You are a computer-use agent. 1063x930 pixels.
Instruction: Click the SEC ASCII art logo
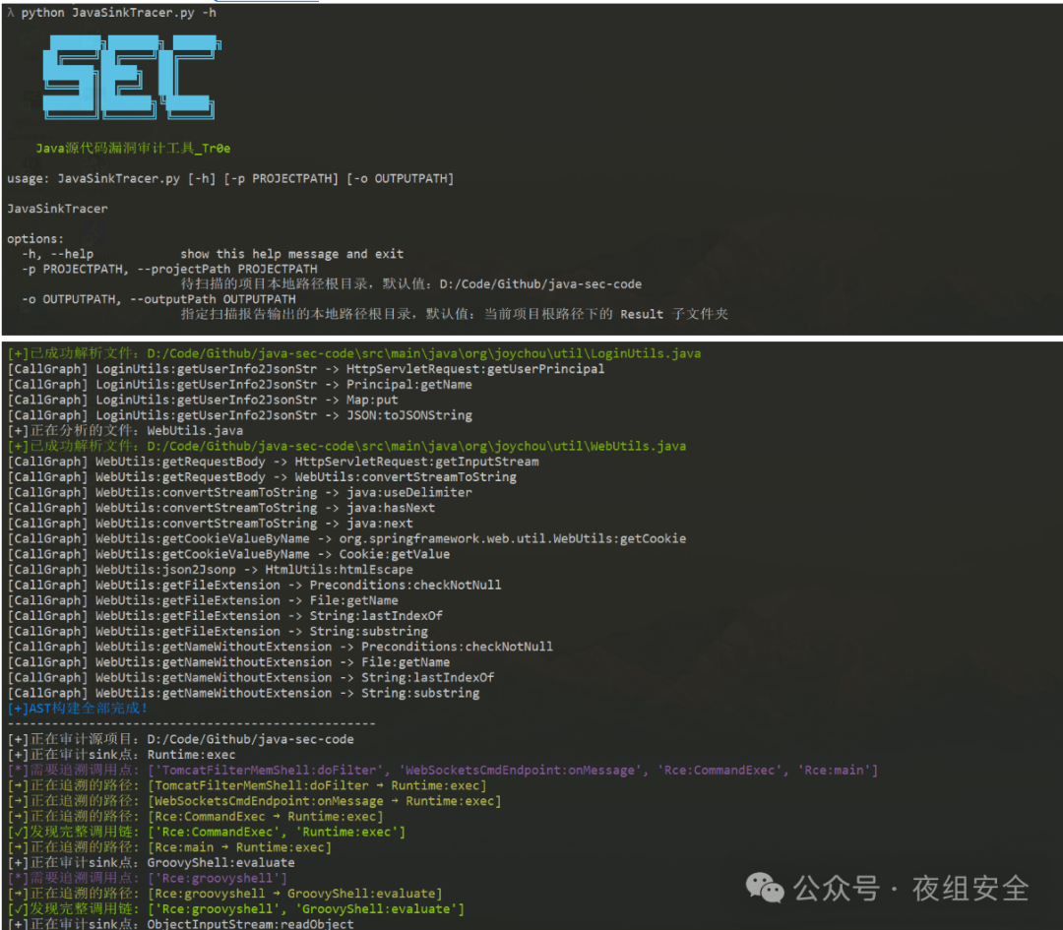pos(132,78)
